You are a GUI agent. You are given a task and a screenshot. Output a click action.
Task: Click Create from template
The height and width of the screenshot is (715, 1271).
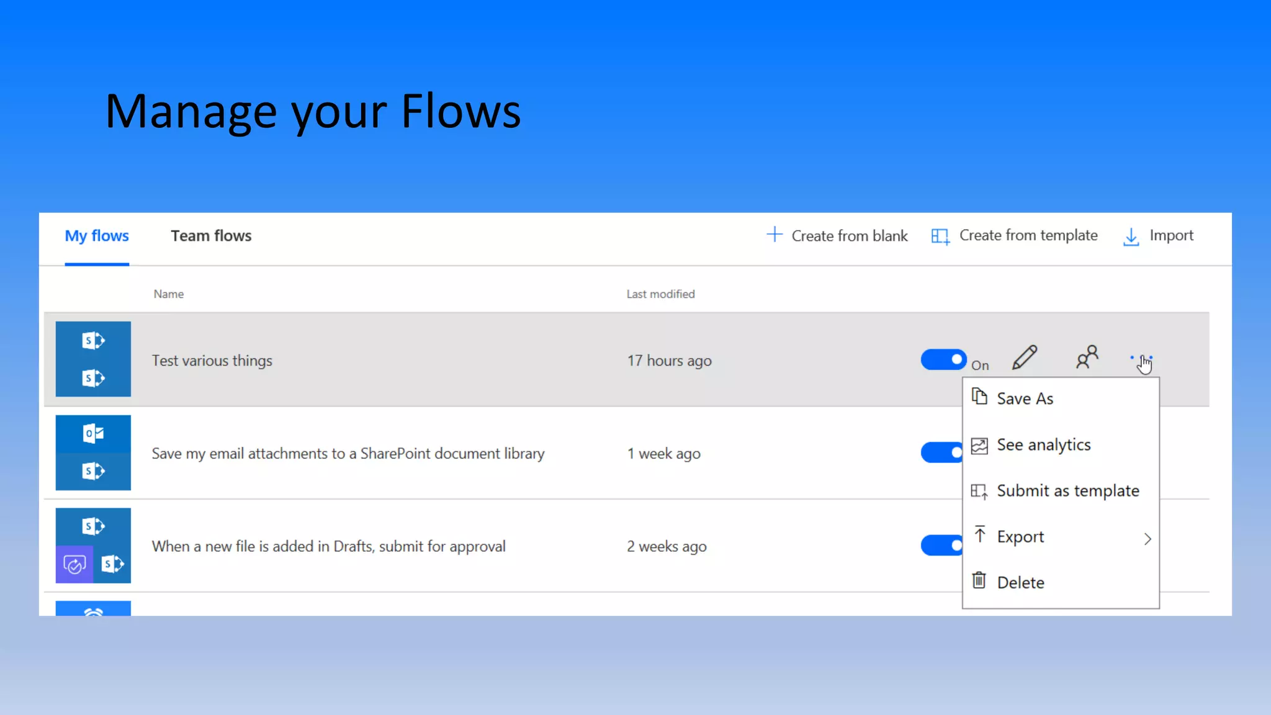click(x=1028, y=235)
